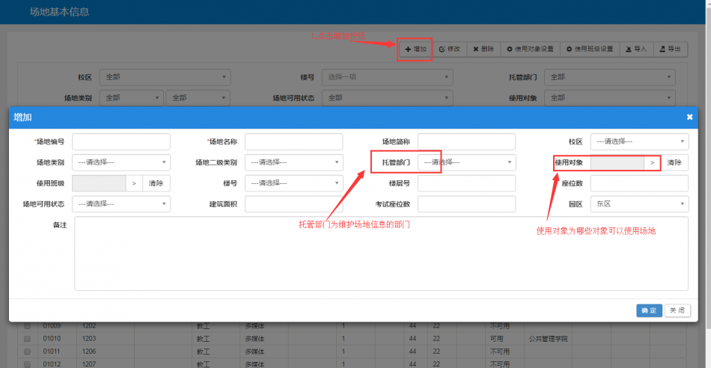Open 使用班级设置 gear button
The image size is (711, 368).
tap(589, 49)
